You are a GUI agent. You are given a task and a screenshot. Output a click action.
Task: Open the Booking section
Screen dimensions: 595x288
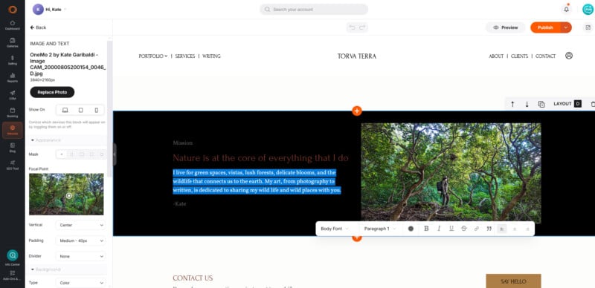pyautogui.click(x=13, y=113)
